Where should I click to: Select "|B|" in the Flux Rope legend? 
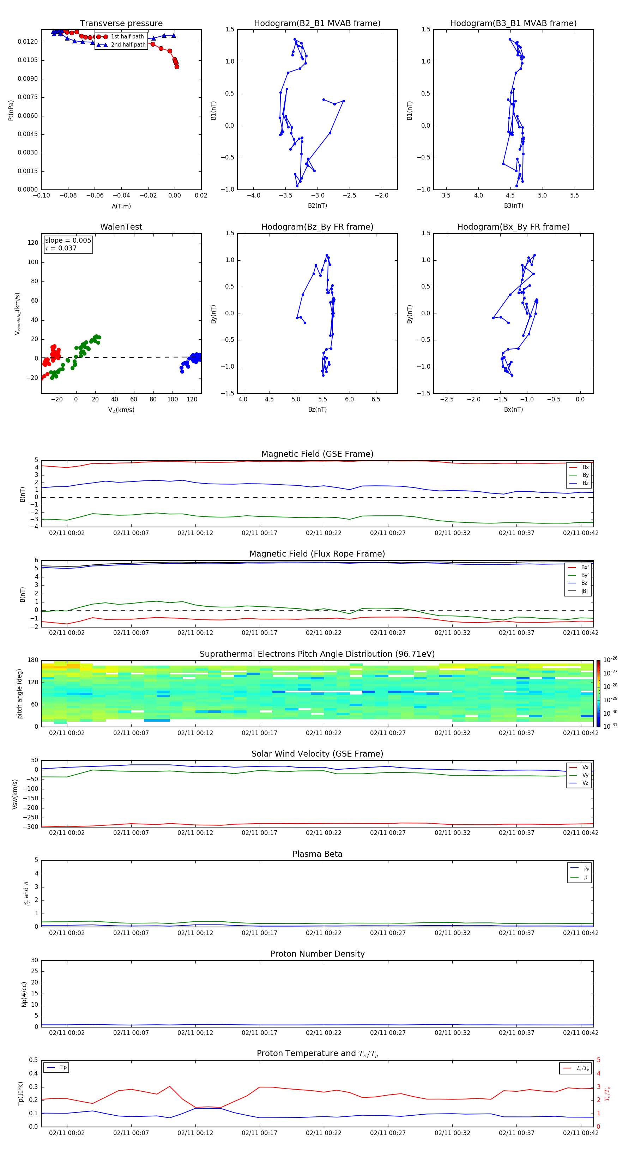(579, 591)
